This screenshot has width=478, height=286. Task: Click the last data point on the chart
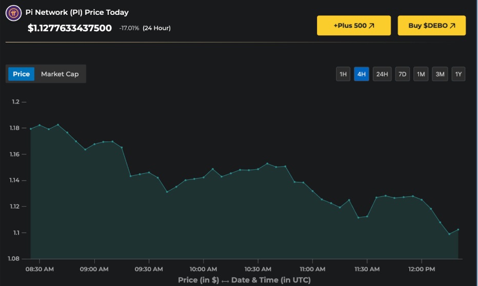point(458,230)
